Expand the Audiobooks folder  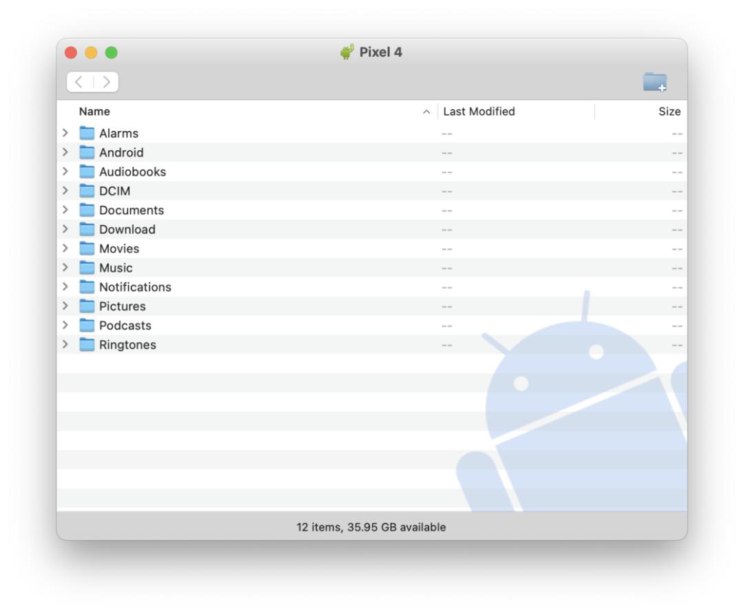tap(65, 171)
